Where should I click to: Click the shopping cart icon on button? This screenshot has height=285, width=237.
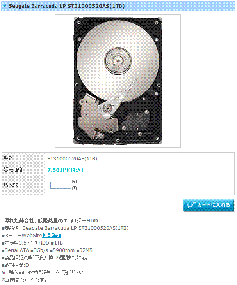pyautogui.click(x=191, y=205)
